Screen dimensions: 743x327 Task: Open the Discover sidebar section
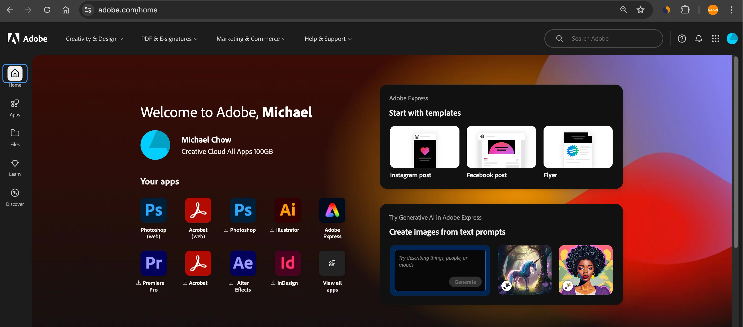tap(15, 197)
